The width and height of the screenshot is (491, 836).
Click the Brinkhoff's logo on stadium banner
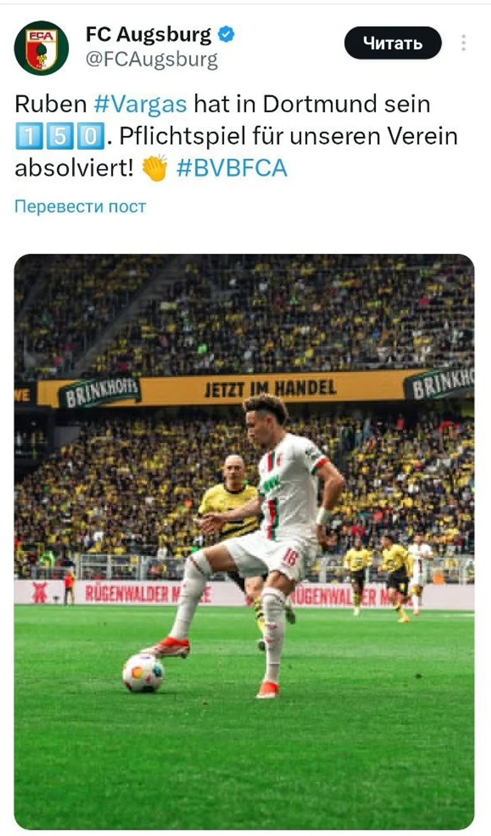(x=100, y=391)
